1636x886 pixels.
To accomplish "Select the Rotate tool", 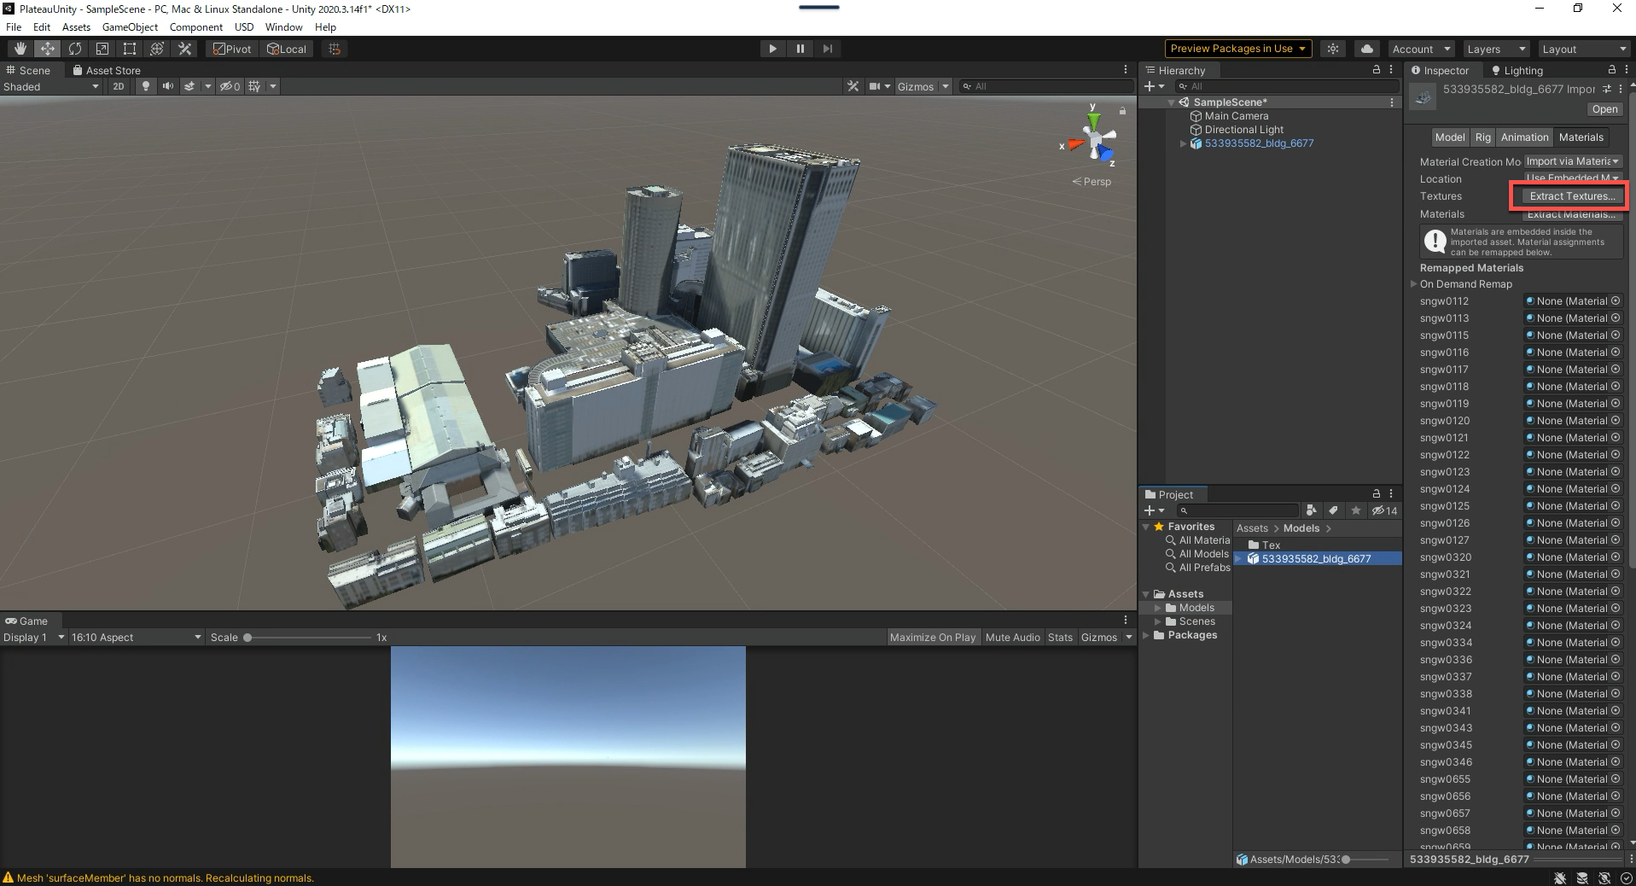I will tap(74, 49).
